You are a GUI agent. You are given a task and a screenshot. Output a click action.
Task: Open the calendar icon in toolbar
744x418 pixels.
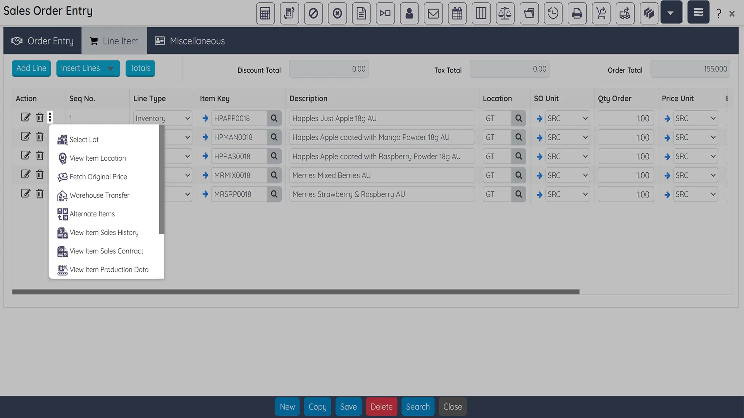(457, 14)
